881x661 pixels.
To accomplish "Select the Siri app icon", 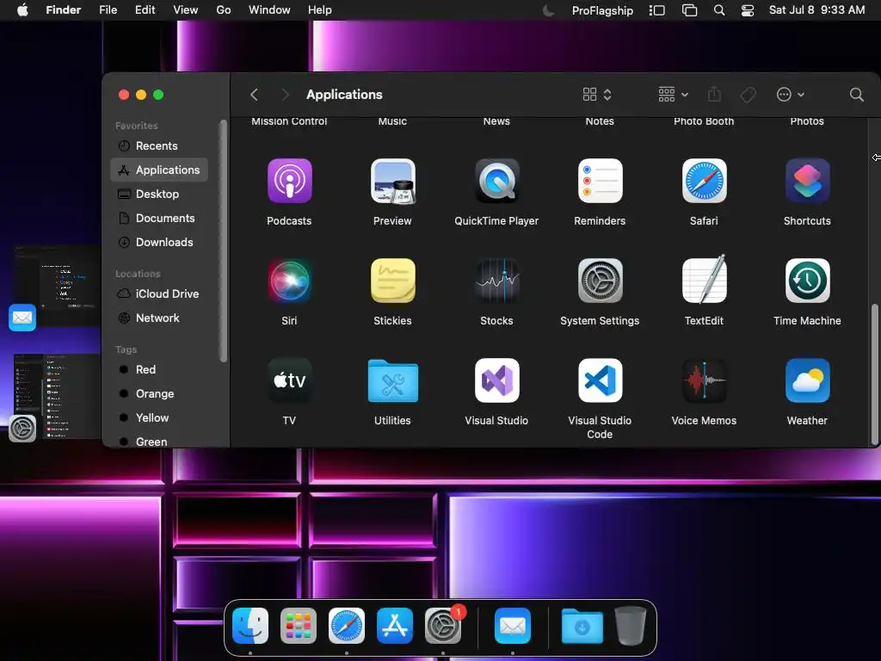I will click(289, 281).
